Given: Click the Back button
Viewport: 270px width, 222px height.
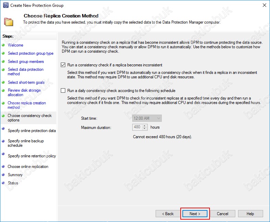Looking at the screenshot, I should pos(168,214).
